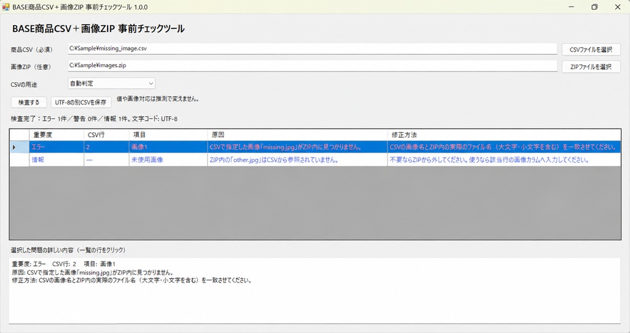Click the 未使用画像 cell
630x333 pixels.
169,159
